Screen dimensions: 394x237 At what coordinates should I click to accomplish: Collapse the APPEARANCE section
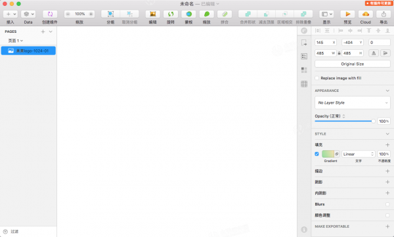(x=387, y=91)
